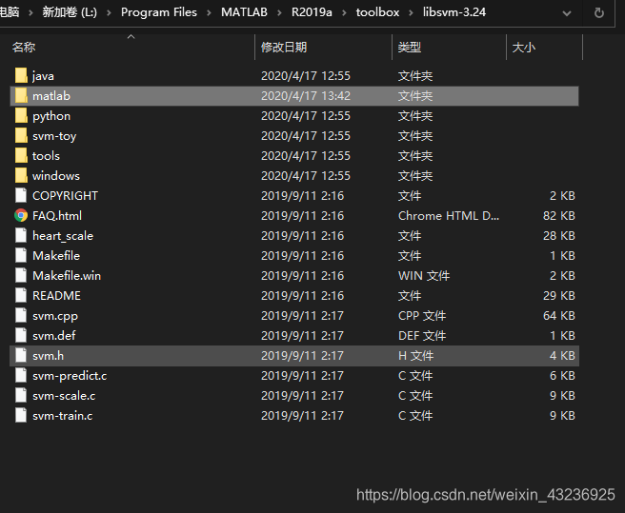Select the Makefile.win file name
This screenshot has width=625, height=513.
67,276
